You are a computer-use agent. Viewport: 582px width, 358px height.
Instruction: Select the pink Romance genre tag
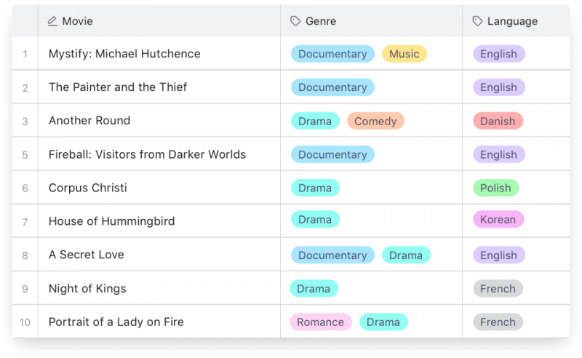coord(320,322)
